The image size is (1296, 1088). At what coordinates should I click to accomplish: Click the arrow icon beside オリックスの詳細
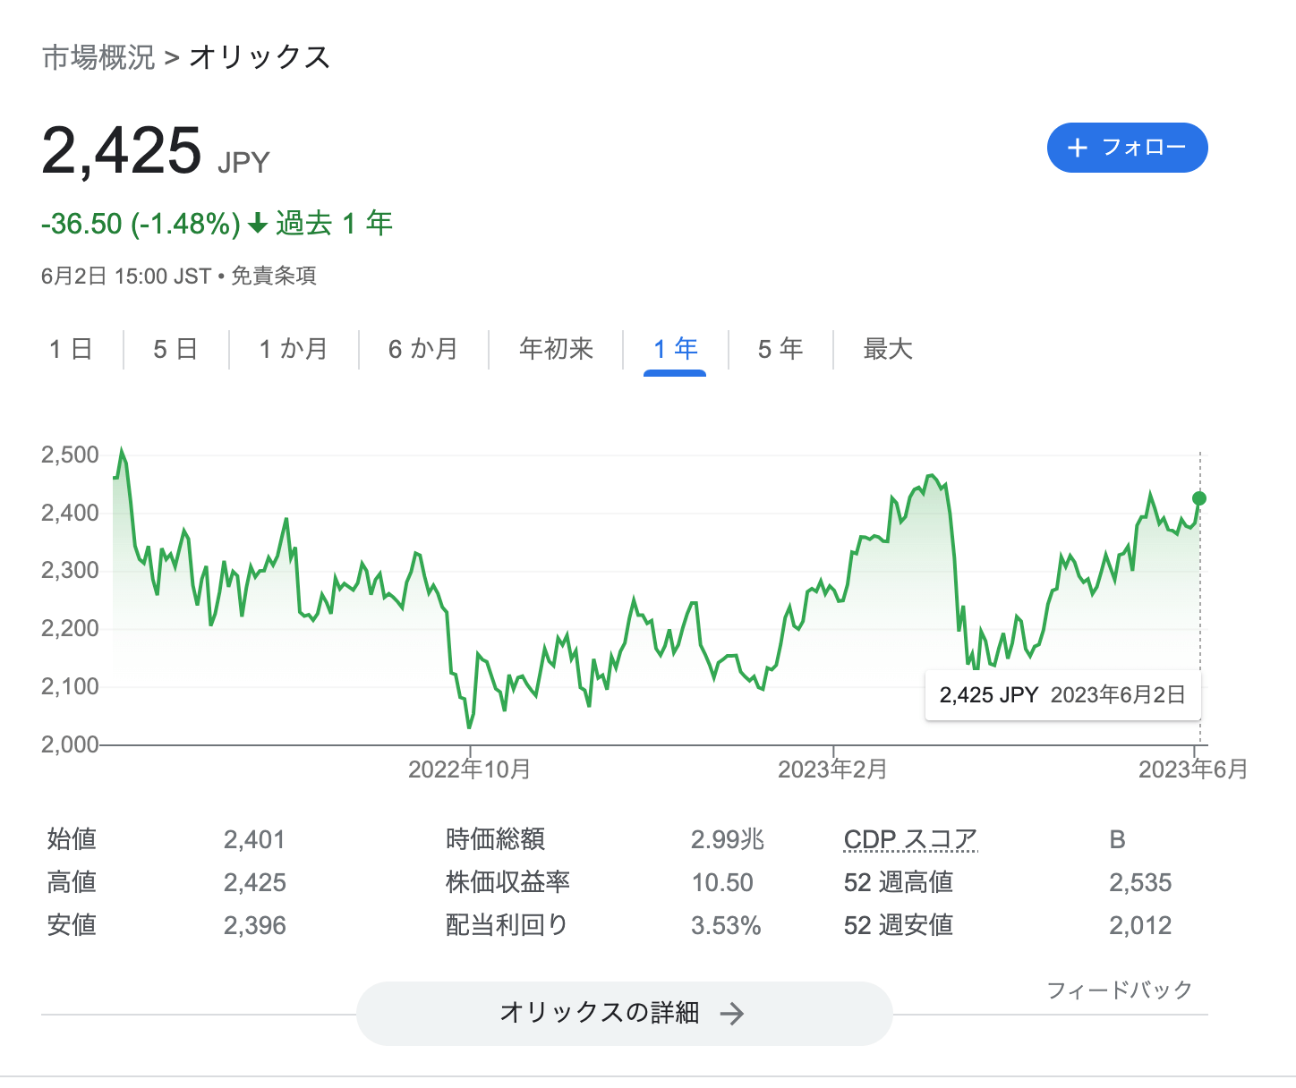click(732, 1014)
